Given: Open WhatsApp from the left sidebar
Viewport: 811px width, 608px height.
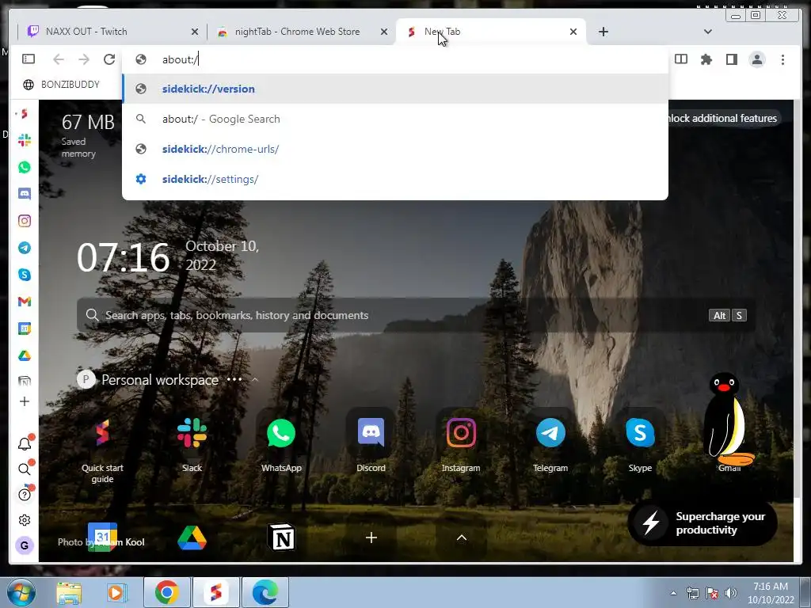Looking at the screenshot, I should point(25,167).
